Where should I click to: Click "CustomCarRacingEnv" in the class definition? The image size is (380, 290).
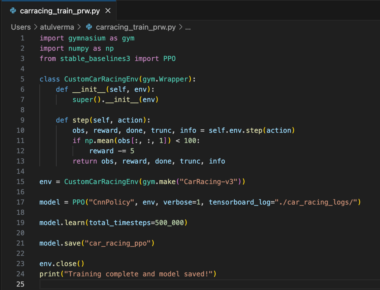pos(101,79)
